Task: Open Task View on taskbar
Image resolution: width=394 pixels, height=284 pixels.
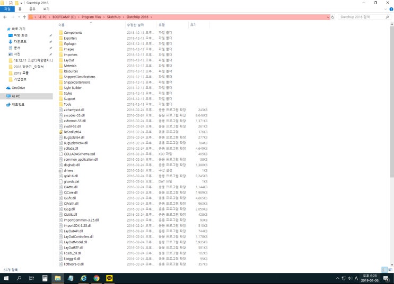Action: point(31,278)
